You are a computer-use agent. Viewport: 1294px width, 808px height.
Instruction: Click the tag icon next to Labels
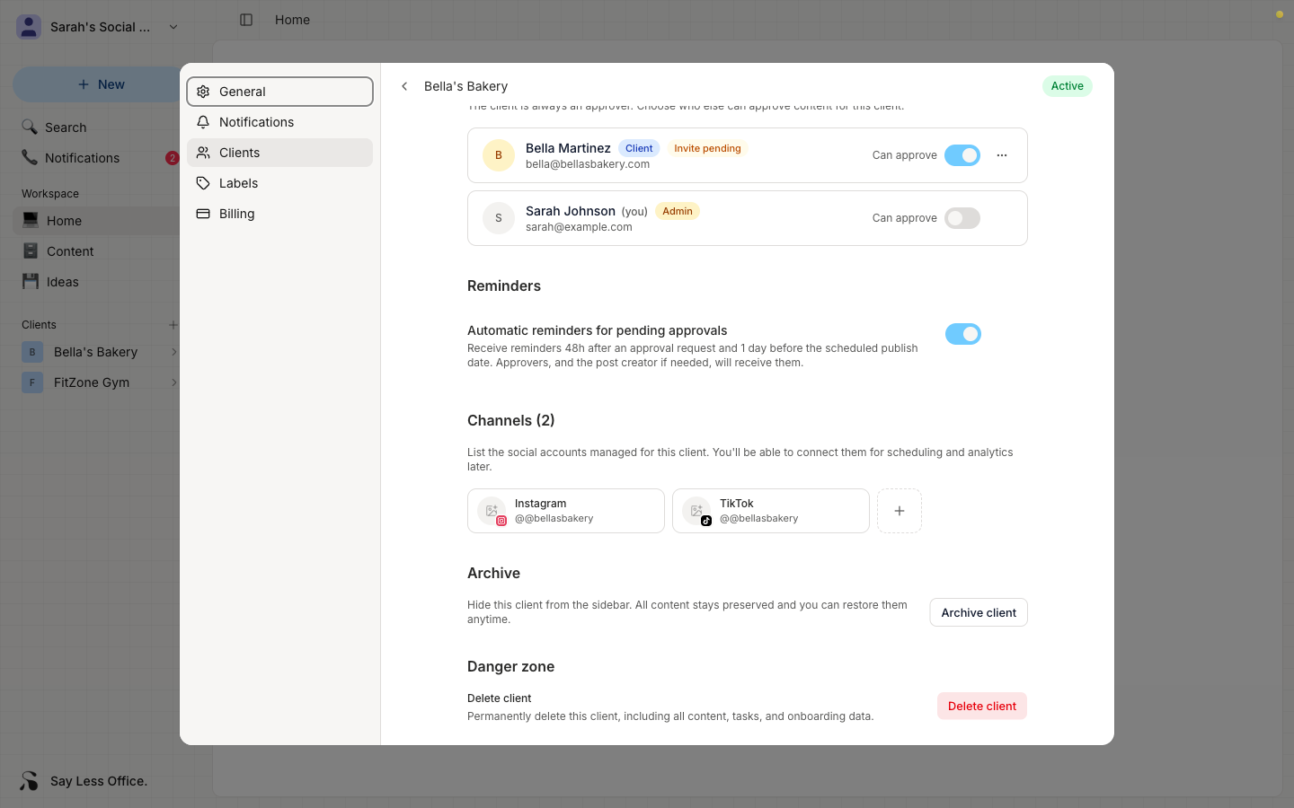tap(203, 183)
